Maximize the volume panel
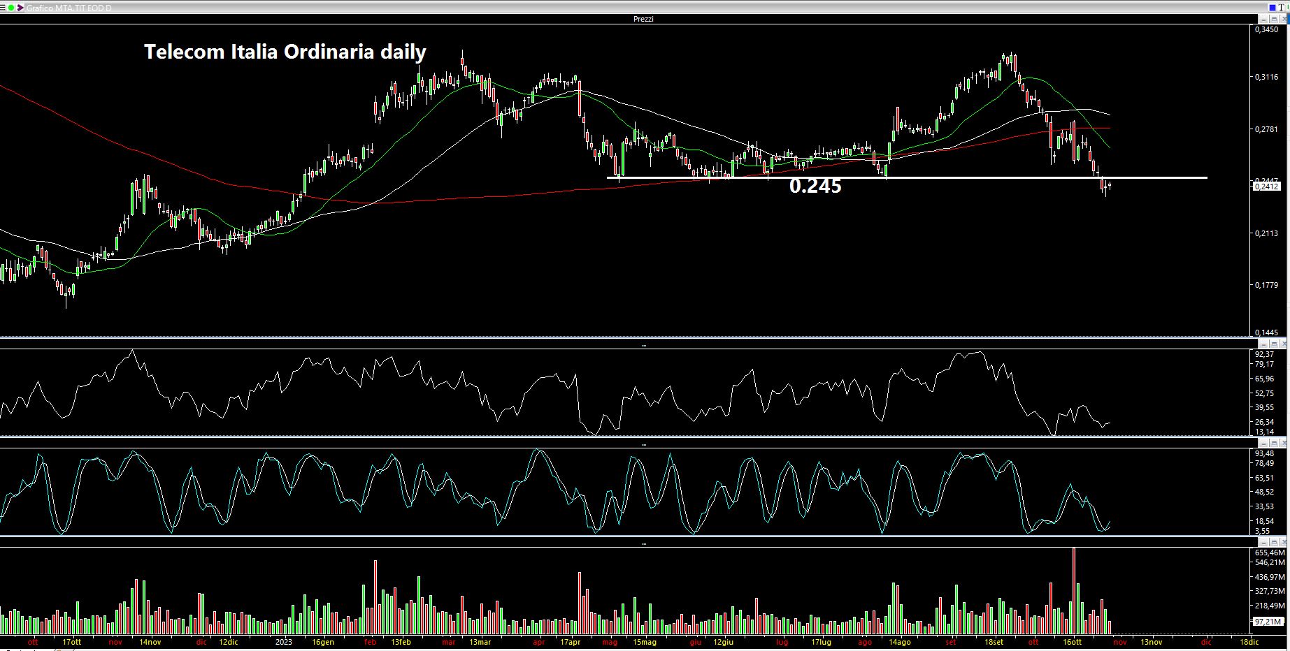The height and width of the screenshot is (651, 1290). [1275, 542]
